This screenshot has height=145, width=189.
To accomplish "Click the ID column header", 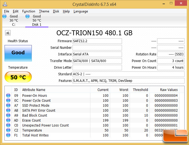I will [16, 90].
